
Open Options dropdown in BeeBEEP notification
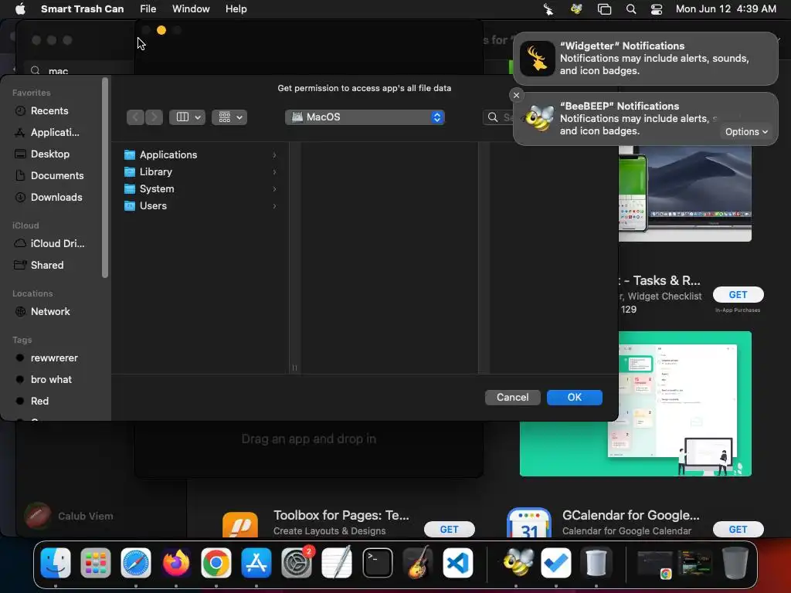[x=746, y=131]
